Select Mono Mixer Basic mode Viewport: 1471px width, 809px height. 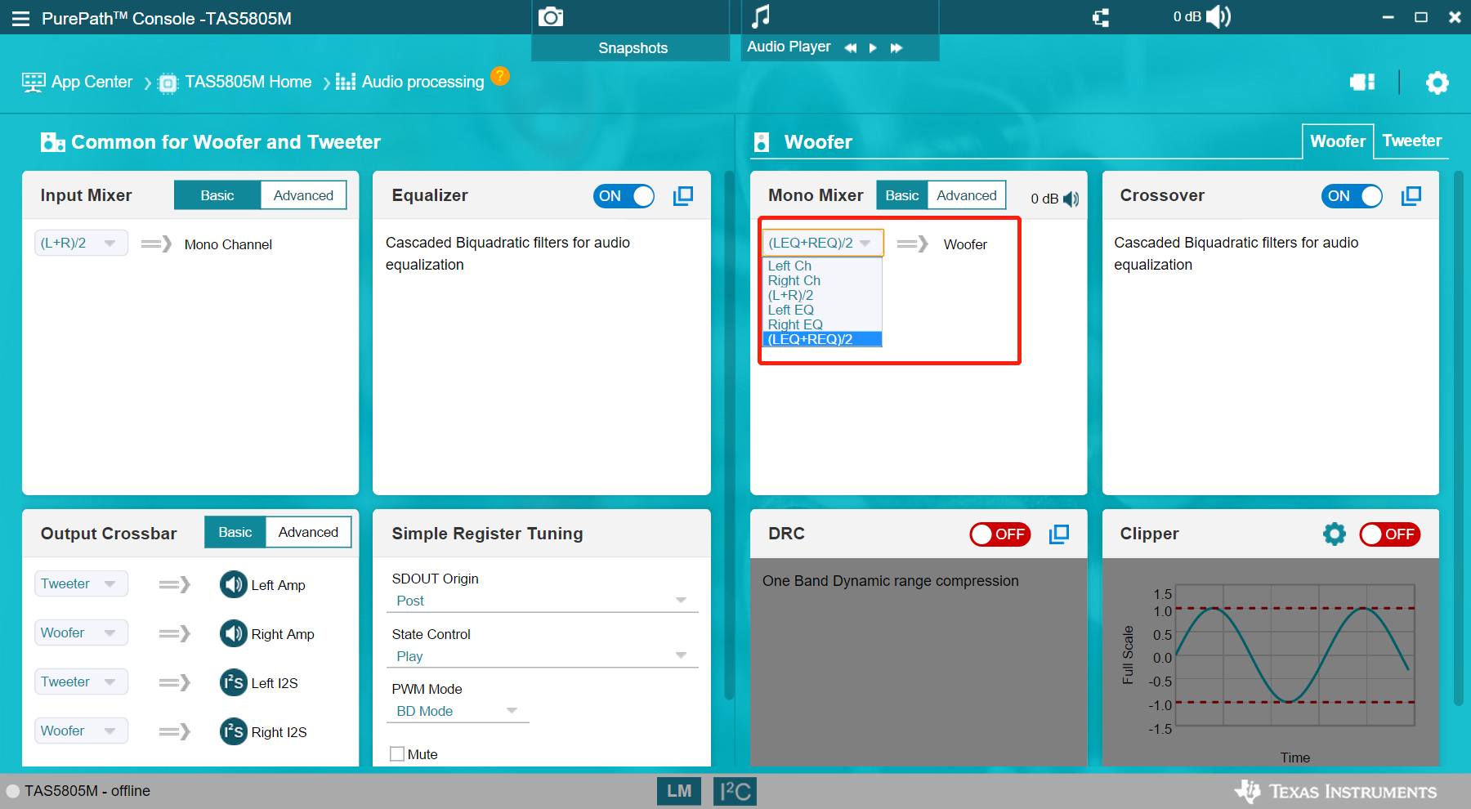click(x=902, y=195)
